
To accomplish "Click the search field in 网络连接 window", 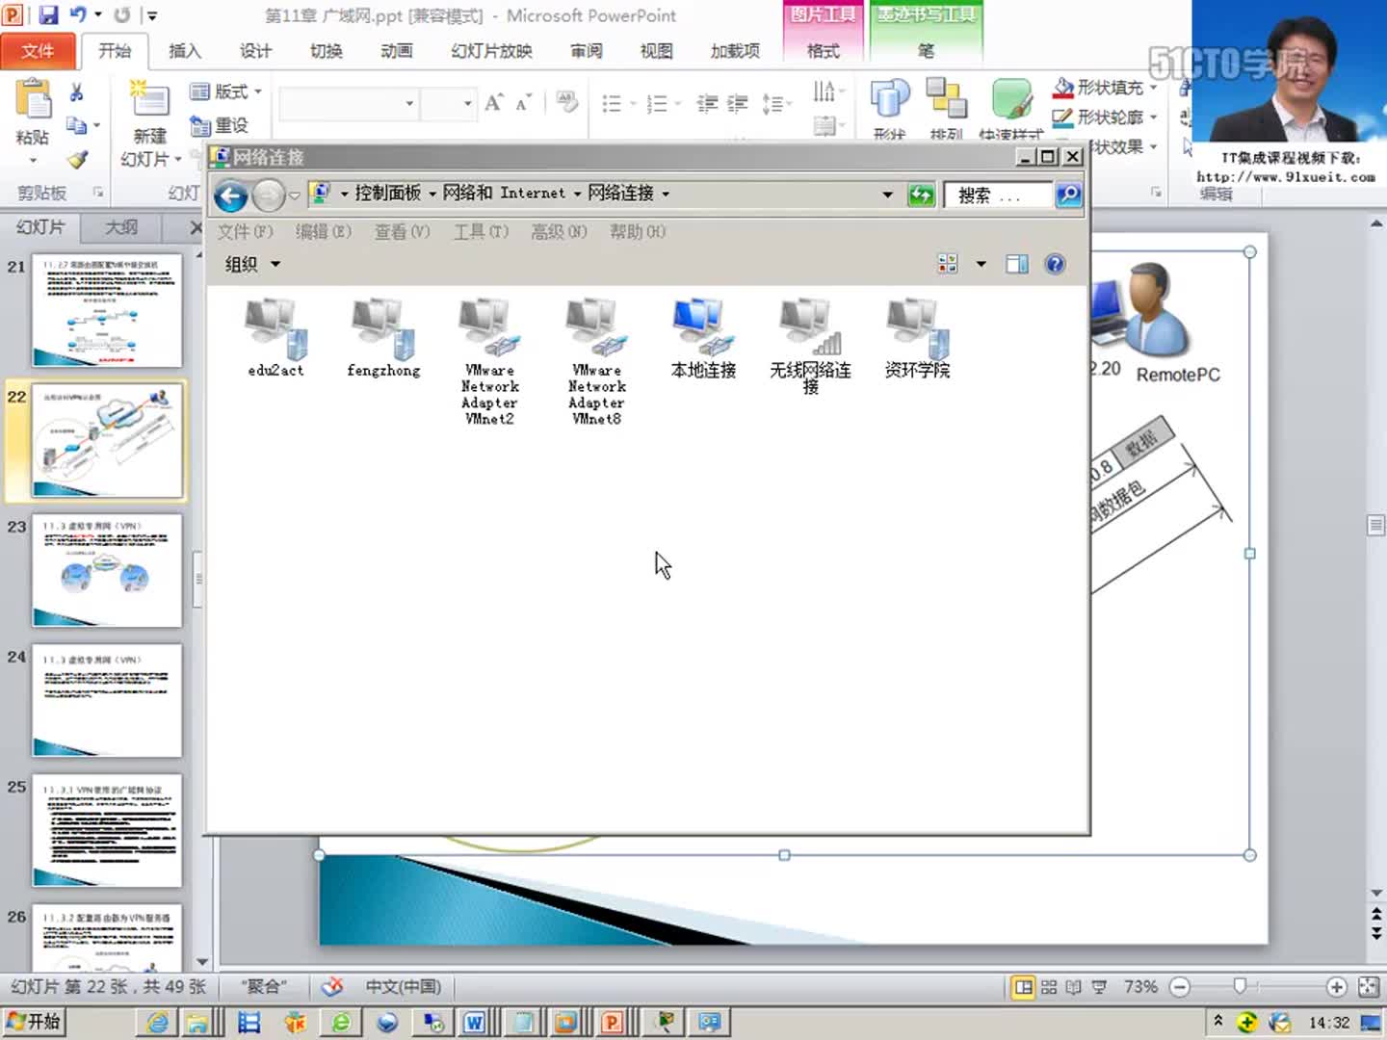I will pyautogui.click(x=998, y=195).
